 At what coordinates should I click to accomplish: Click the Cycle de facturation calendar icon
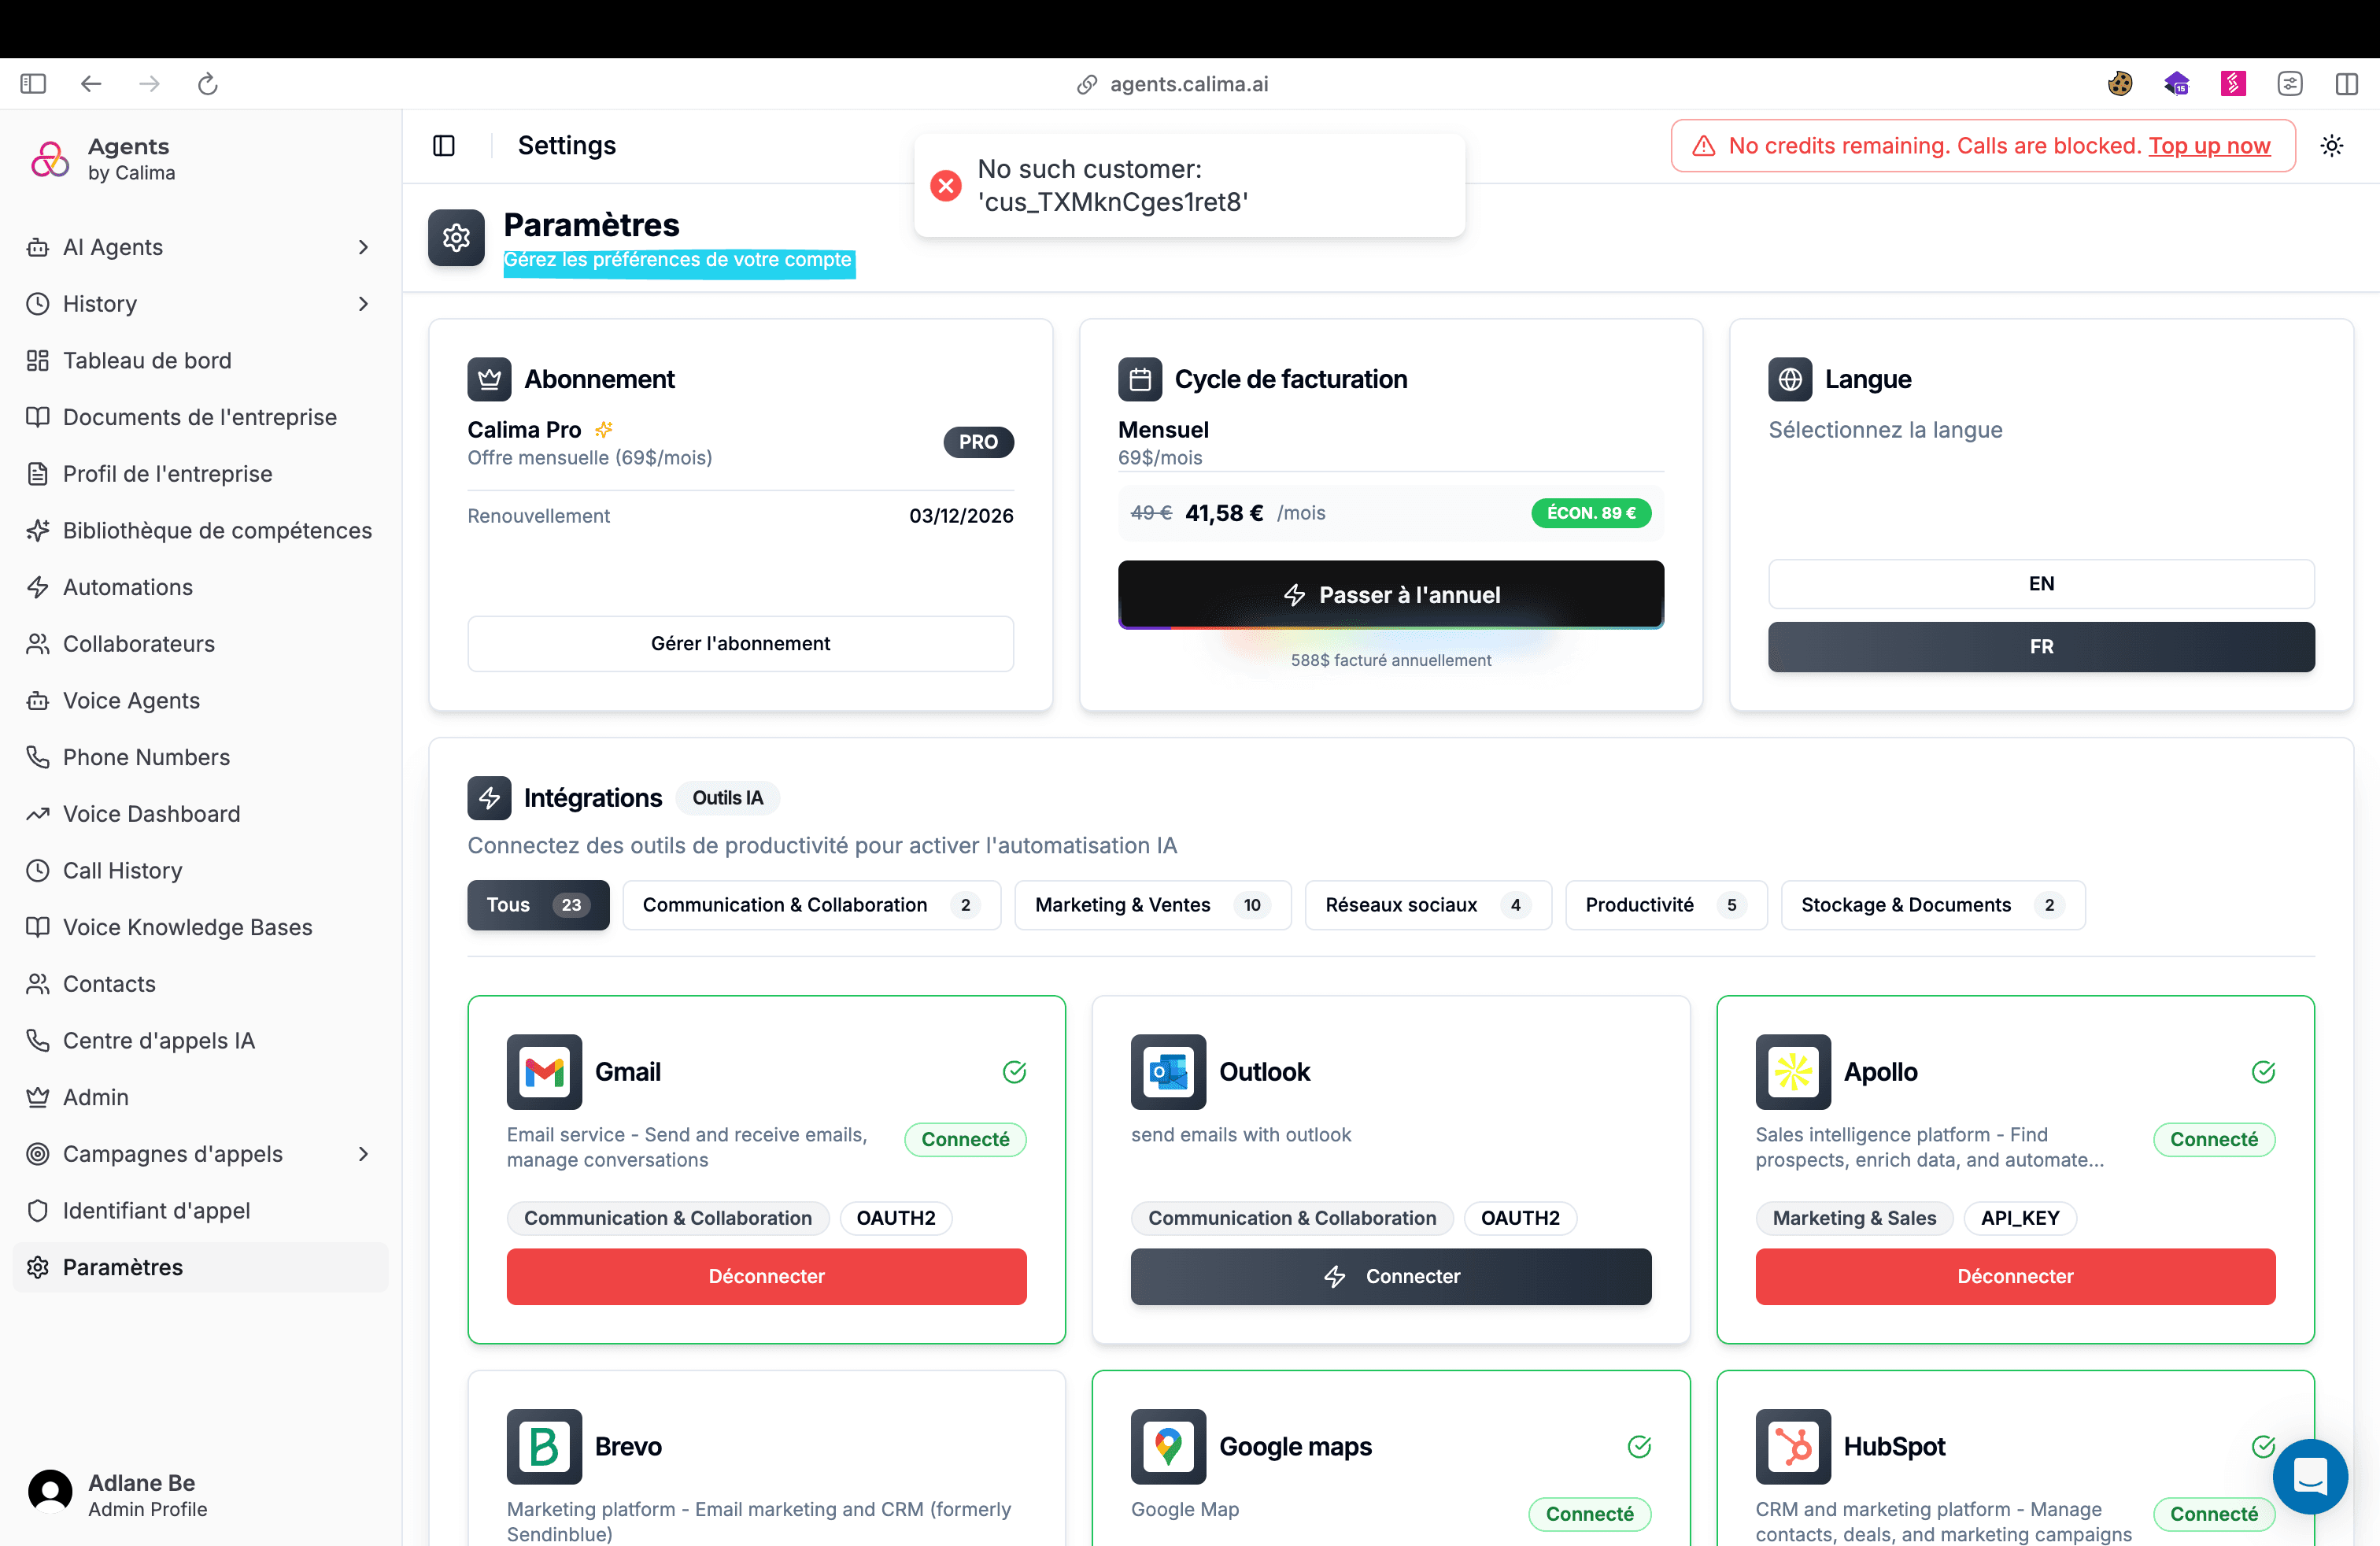coord(1140,379)
